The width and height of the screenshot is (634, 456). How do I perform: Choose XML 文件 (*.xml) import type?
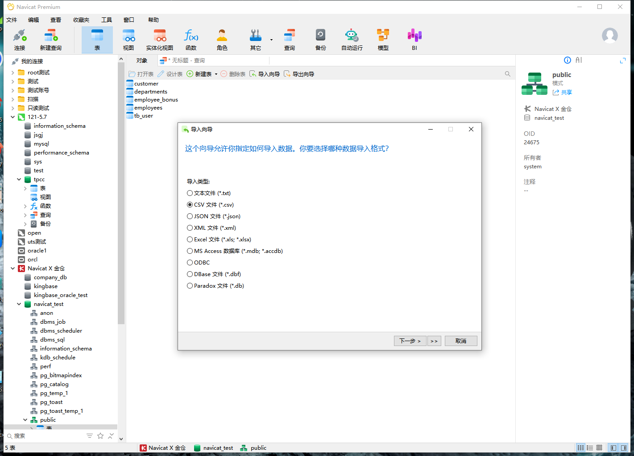pos(211,228)
